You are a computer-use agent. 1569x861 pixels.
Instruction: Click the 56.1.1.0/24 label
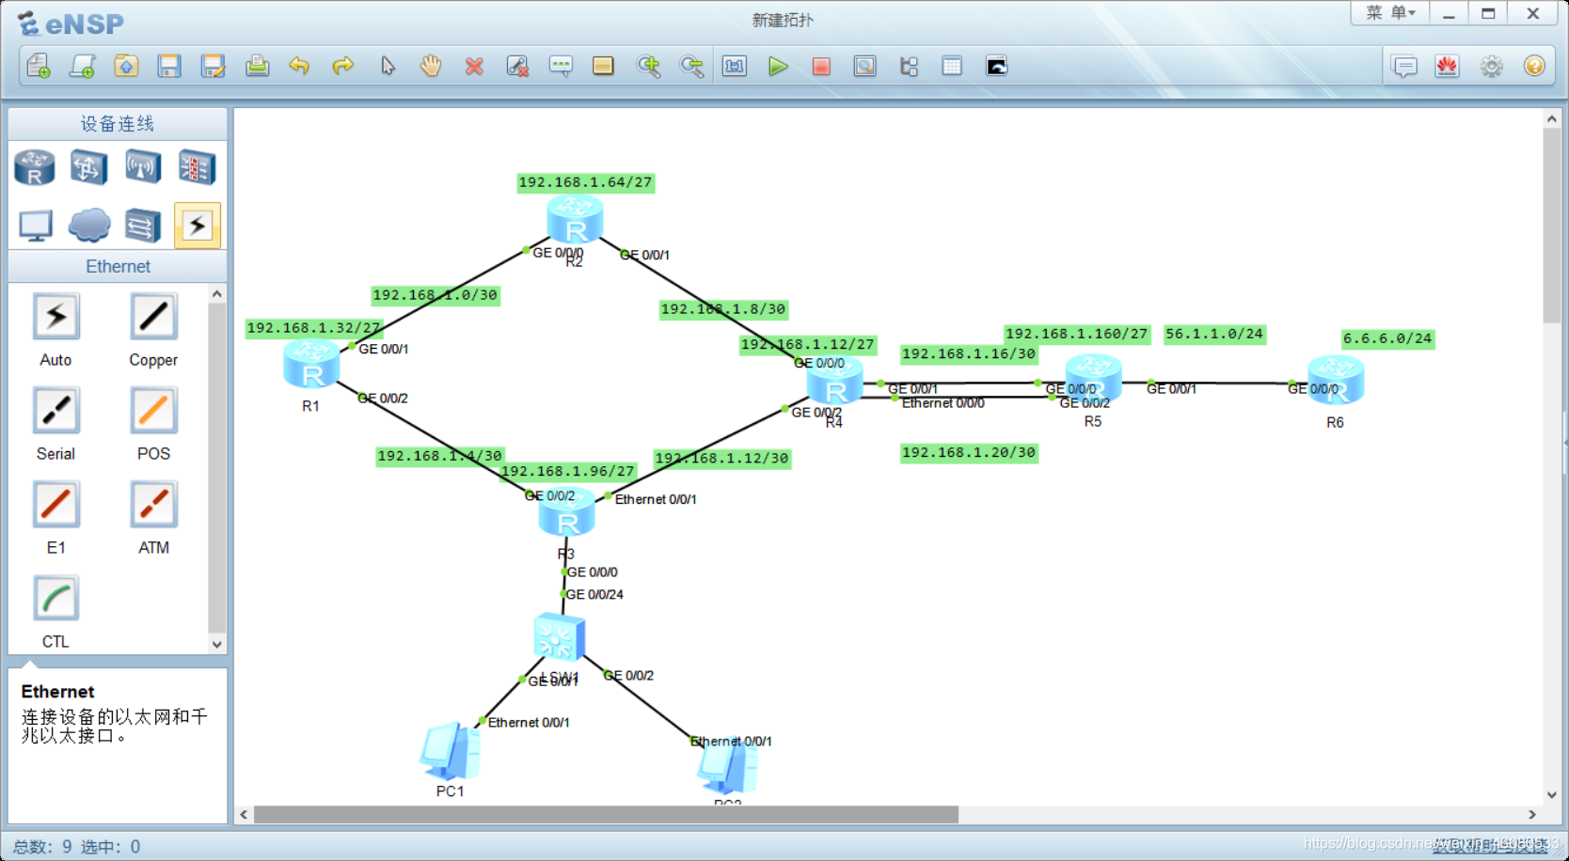click(x=1214, y=334)
